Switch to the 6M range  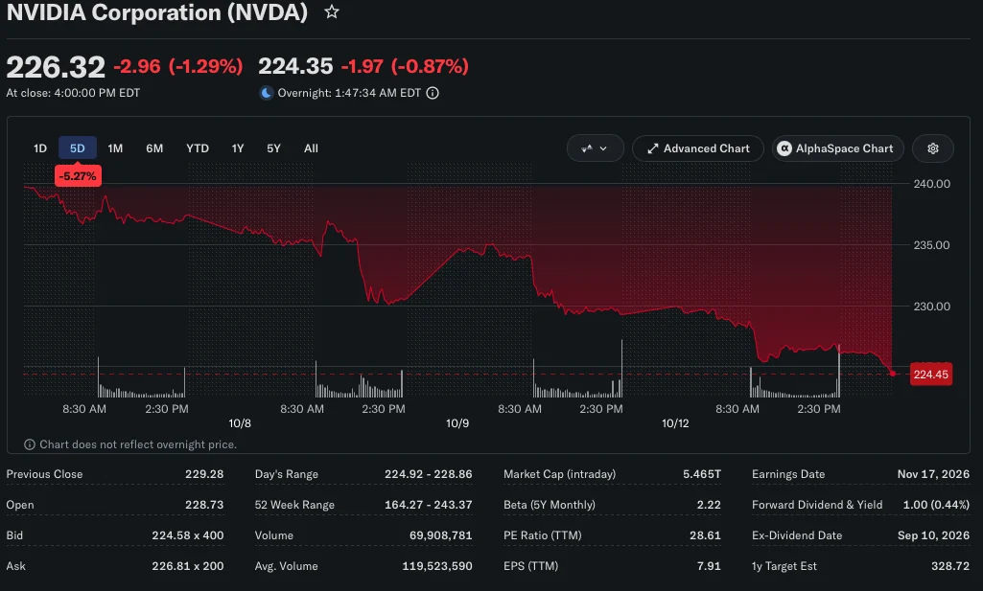tap(154, 148)
